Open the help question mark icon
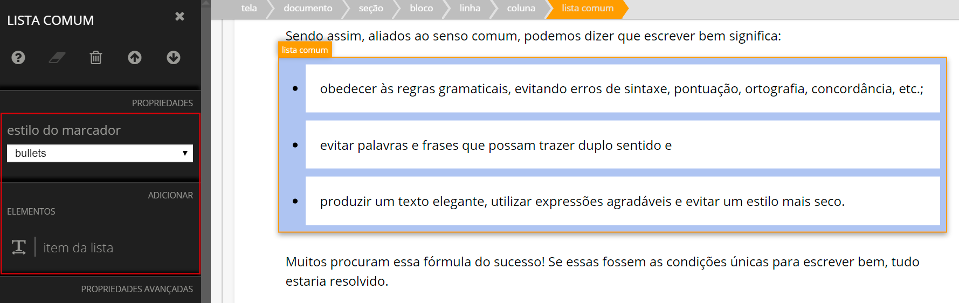The height and width of the screenshot is (303, 959). (x=18, y=57)
